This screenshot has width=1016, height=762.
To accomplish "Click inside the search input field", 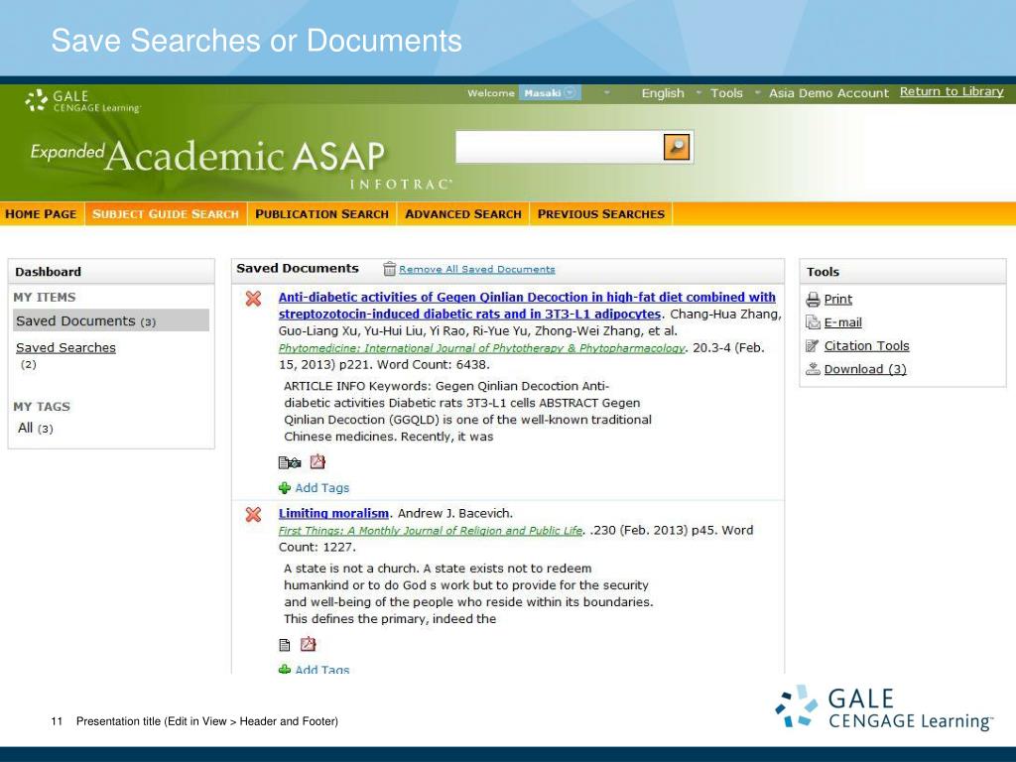I will click(x=560, y=147).
